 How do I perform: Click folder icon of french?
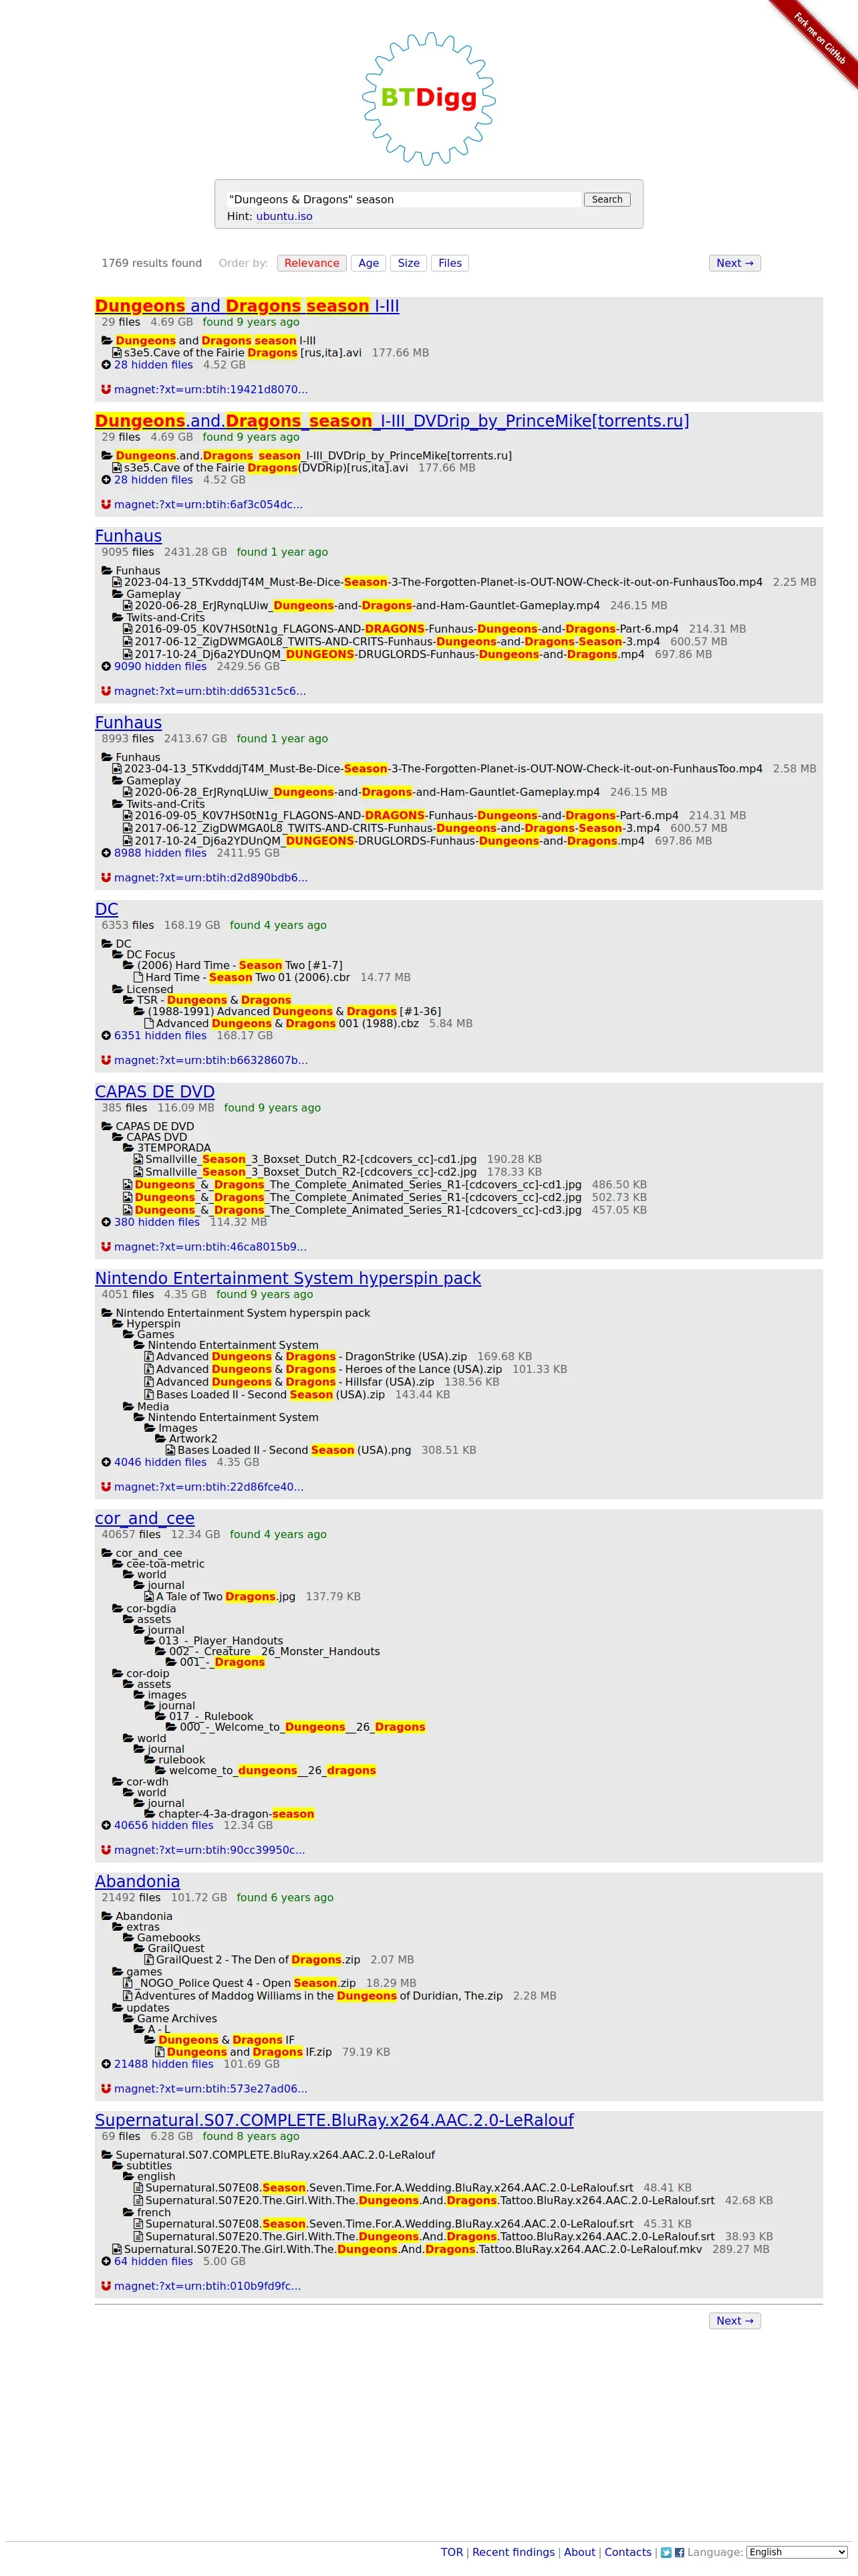tap(128, 2212)
